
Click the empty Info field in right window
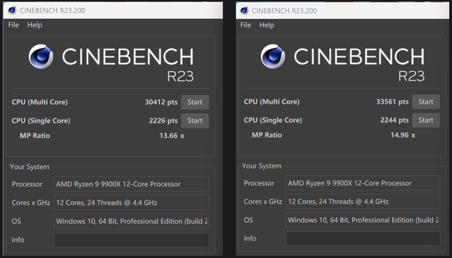pos(362,238)
